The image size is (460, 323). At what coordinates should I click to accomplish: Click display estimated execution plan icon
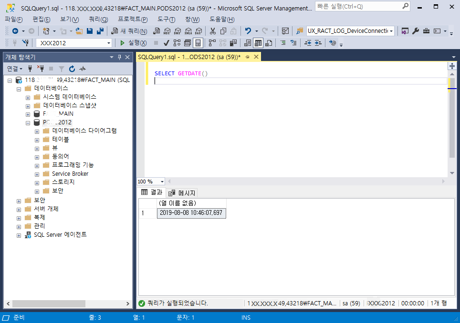(x=177, y=43)
